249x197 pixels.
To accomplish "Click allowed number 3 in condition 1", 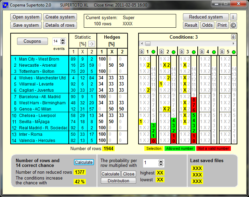I will tap(153, 126).
